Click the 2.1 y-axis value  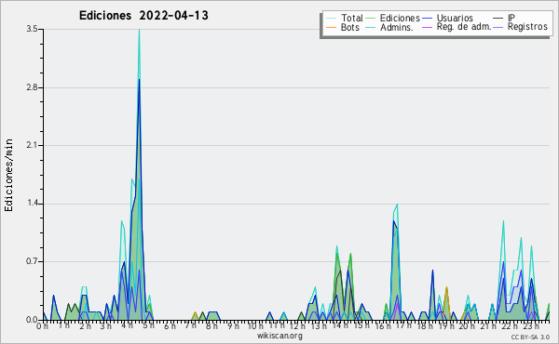tap(32, 145)
